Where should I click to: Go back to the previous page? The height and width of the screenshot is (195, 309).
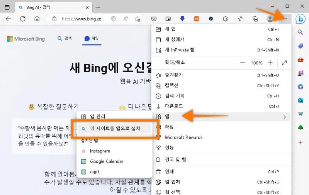tap(8, 19)
